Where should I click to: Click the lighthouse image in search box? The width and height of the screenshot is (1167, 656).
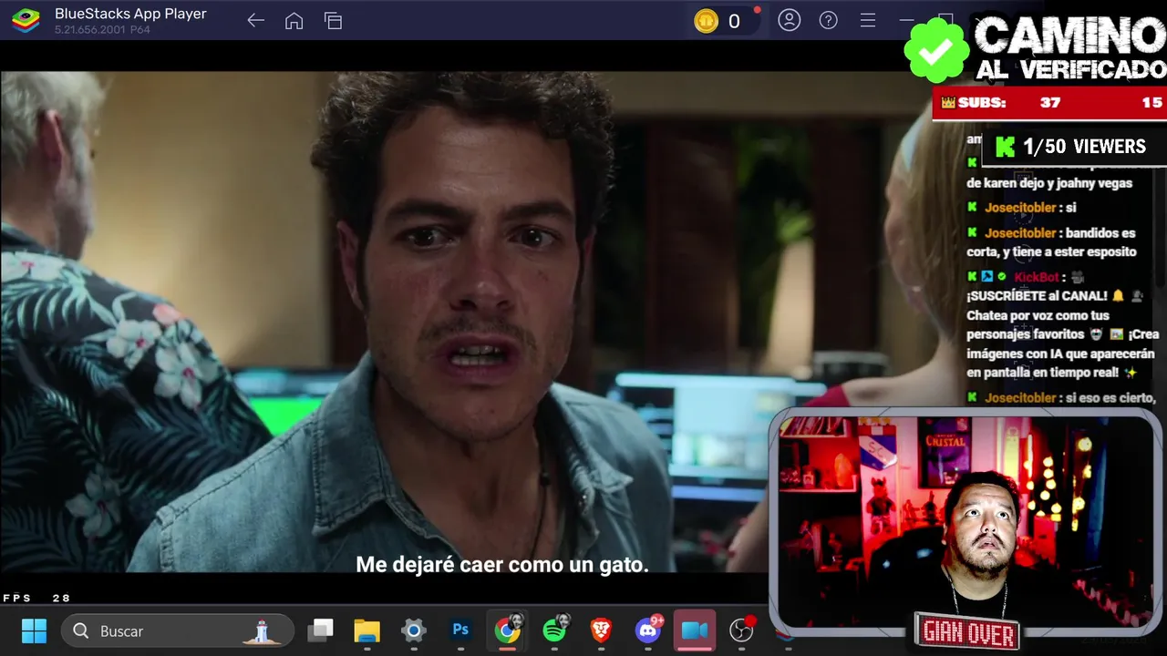tap(263, 630)
